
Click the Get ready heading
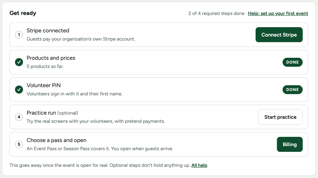(x=23, y=13)
